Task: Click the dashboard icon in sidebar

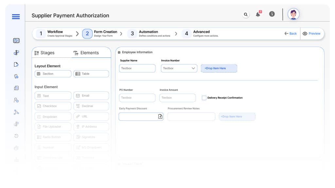Action: point(16,40)
